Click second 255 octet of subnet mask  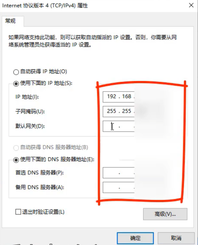(x=126, y=111)
